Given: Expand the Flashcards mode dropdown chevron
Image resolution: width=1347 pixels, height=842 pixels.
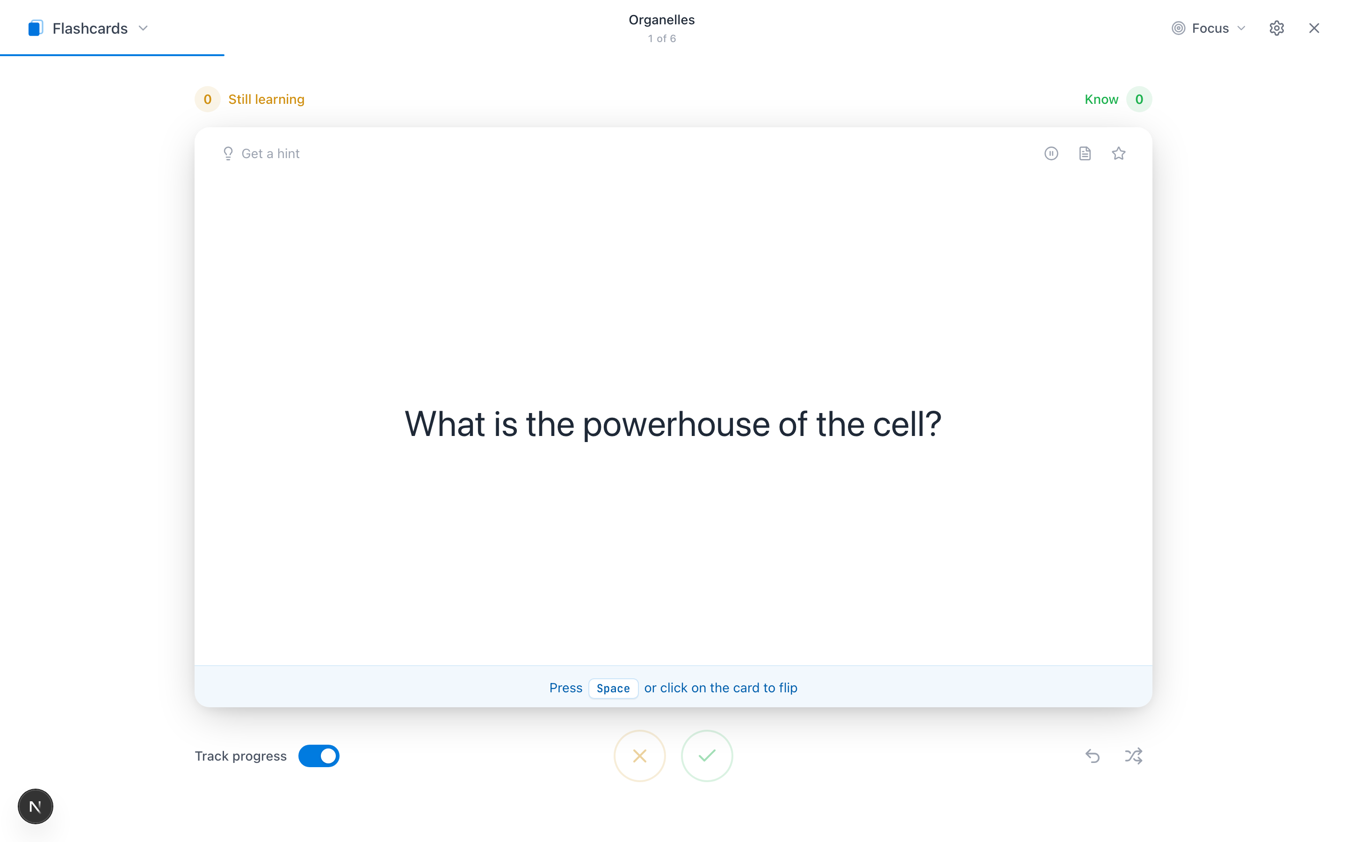Looking at the screenshot, I should tap(143, 28).
